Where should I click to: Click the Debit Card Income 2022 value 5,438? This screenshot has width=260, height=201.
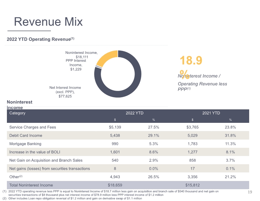115,136
